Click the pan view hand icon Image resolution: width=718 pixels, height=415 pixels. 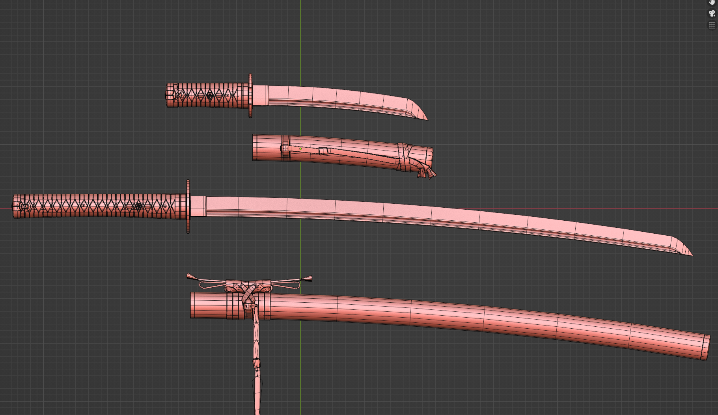tap(712, 2)
